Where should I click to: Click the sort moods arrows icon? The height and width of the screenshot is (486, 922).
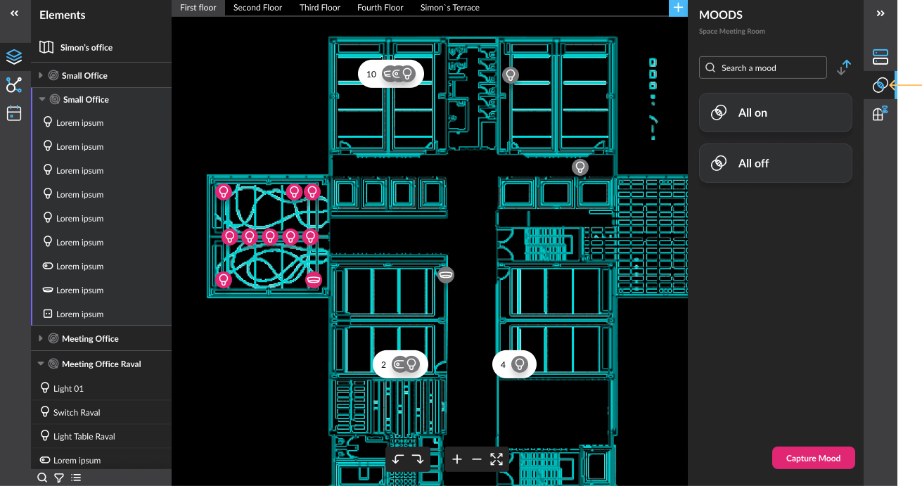(844, 68)
